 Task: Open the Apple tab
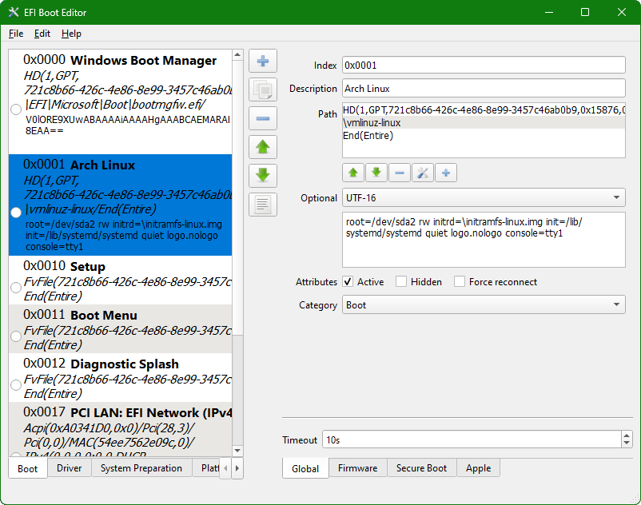pos(478,468)
